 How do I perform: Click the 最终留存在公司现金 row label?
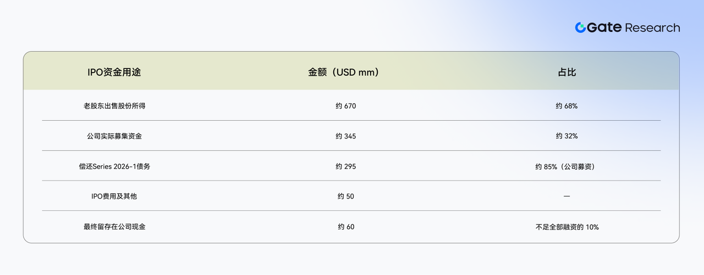click(x=114, y=226)
